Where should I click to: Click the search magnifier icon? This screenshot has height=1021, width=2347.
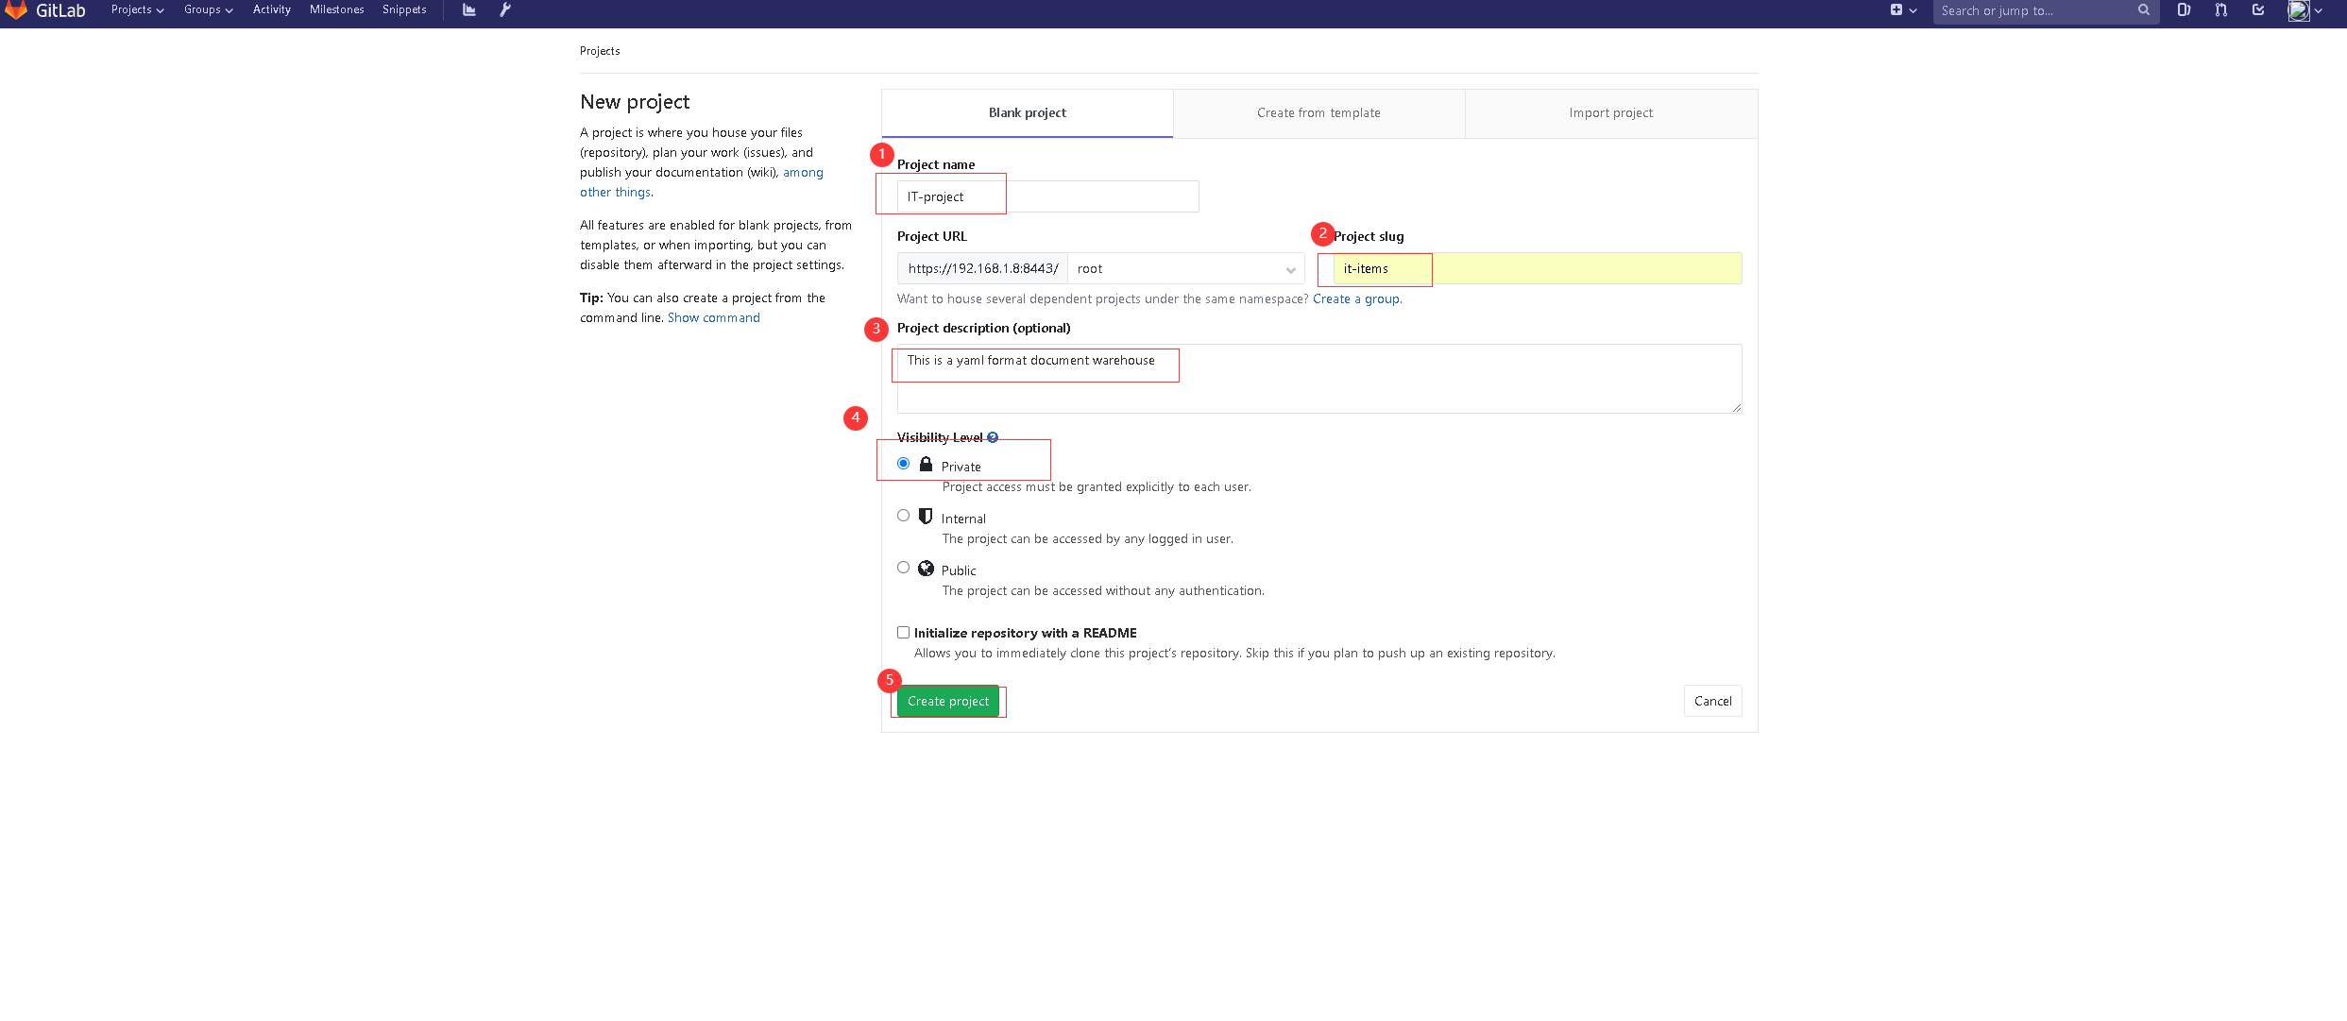tap(2144, 10)
